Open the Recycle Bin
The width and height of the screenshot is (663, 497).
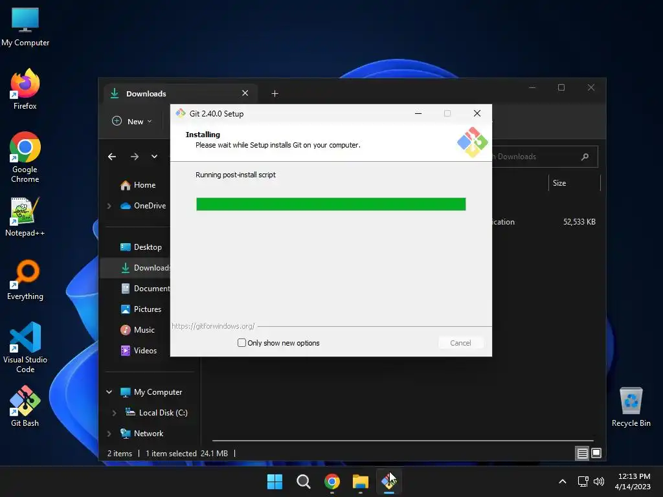(631, 407)
